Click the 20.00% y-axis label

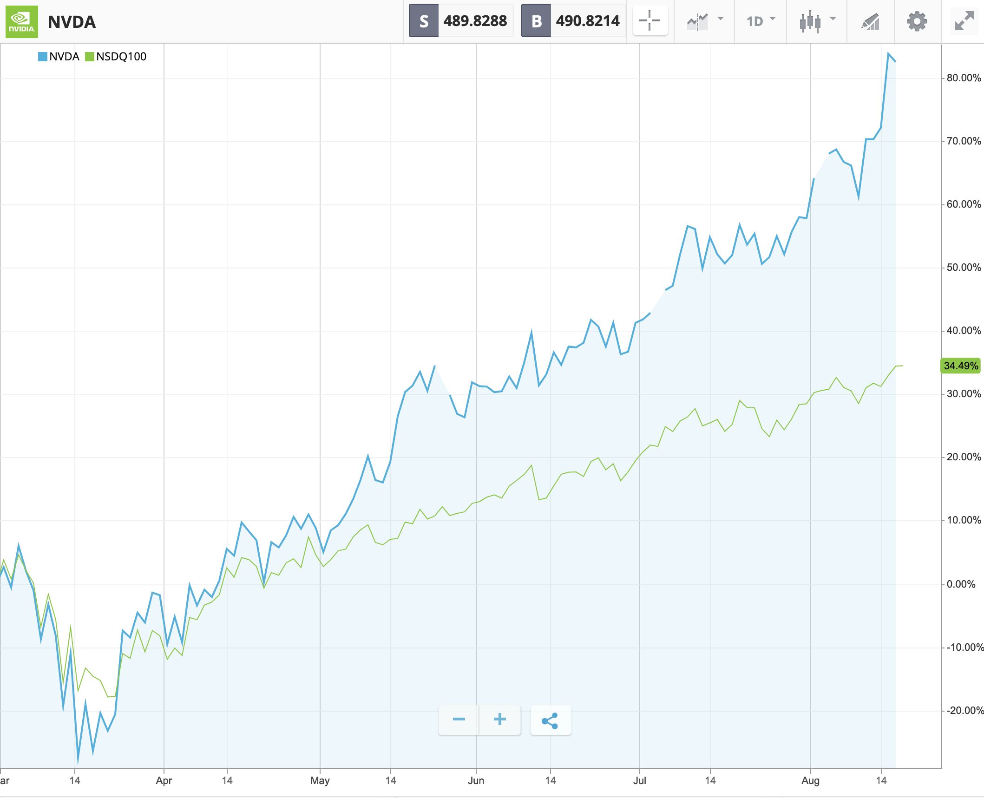[x=964, y=457]
